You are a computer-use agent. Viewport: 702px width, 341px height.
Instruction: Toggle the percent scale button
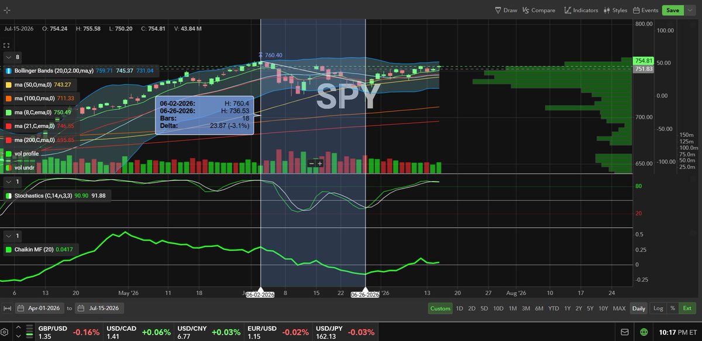tap(673, 308)
